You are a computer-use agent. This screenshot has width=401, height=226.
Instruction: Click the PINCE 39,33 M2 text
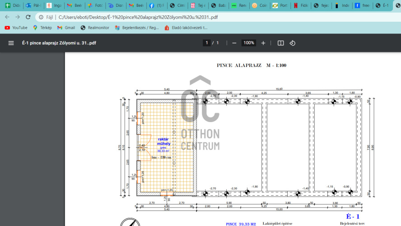(241, 224)
